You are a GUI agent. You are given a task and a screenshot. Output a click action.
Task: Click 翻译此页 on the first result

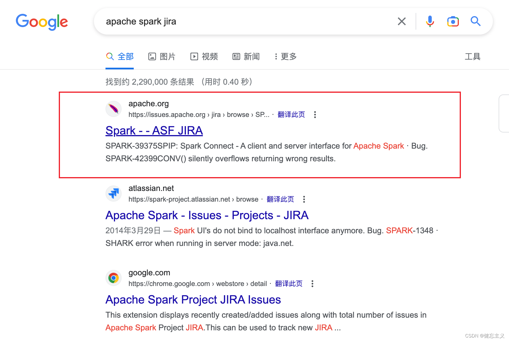[291, 114]
